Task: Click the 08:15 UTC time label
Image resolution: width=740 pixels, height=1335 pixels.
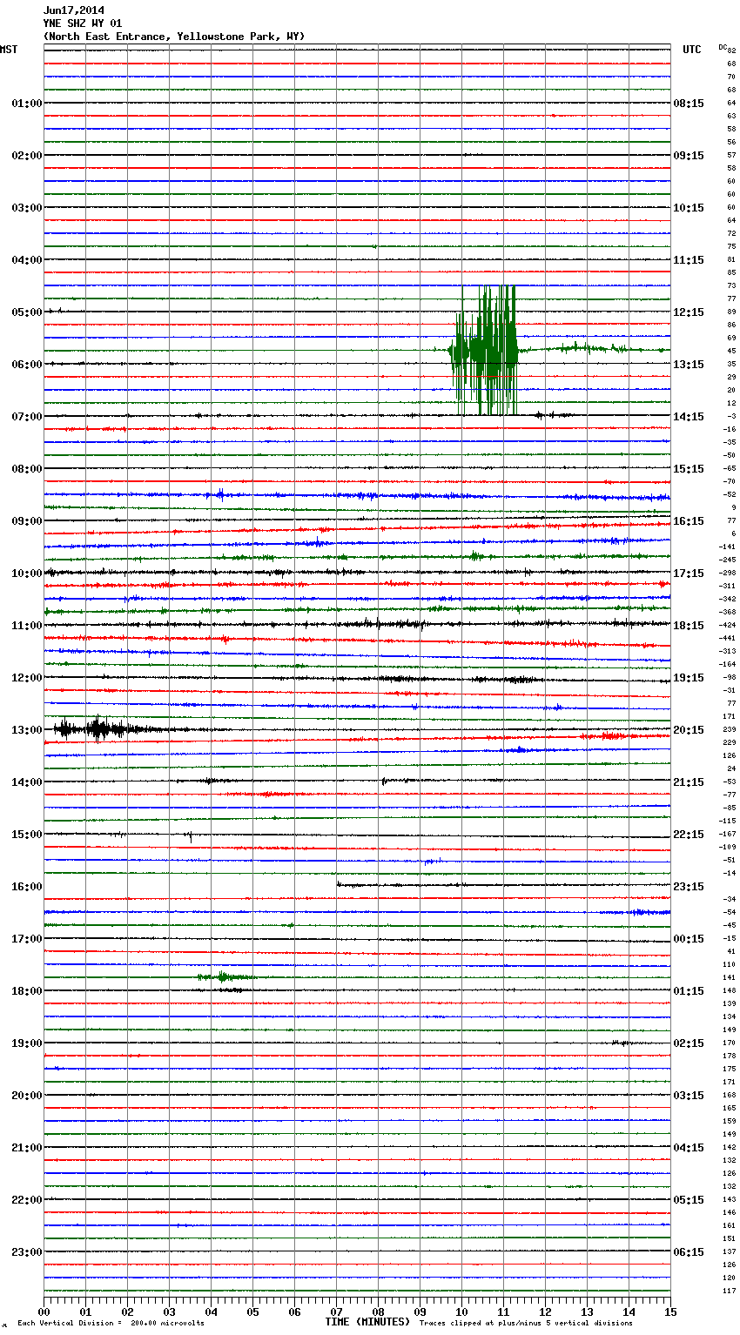Action: point(689,104)
